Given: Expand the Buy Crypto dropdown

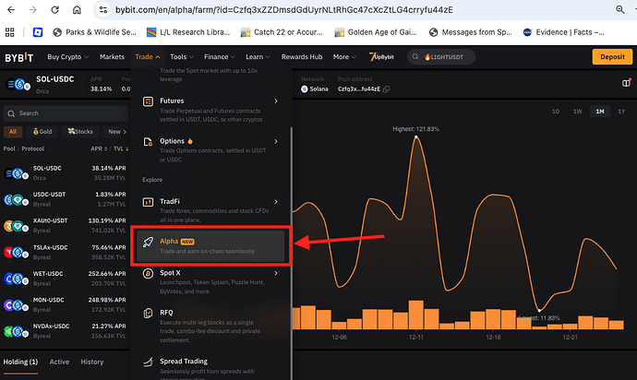Looking at the screenshot, I should [67, 57].
